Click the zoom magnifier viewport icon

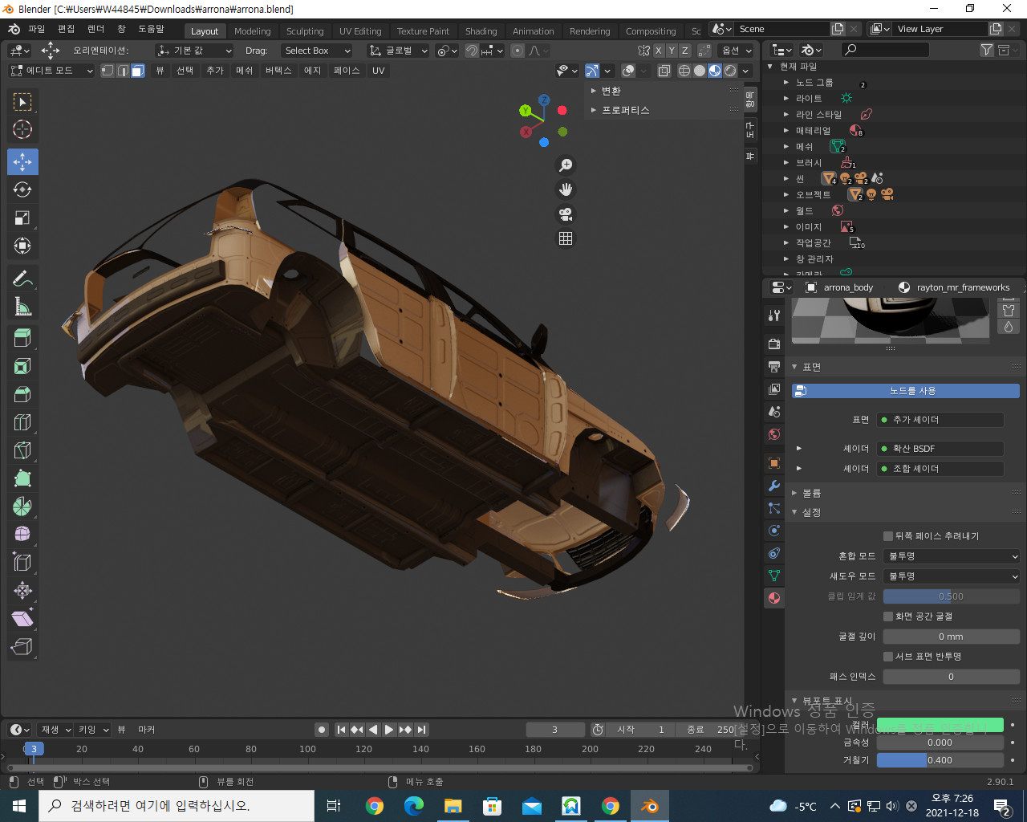coord(566,165)
